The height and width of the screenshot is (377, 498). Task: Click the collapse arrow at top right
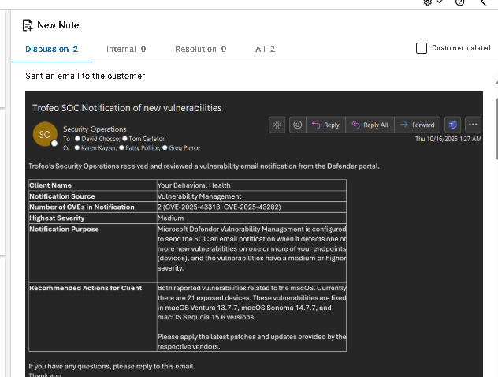tap(483, 2)
